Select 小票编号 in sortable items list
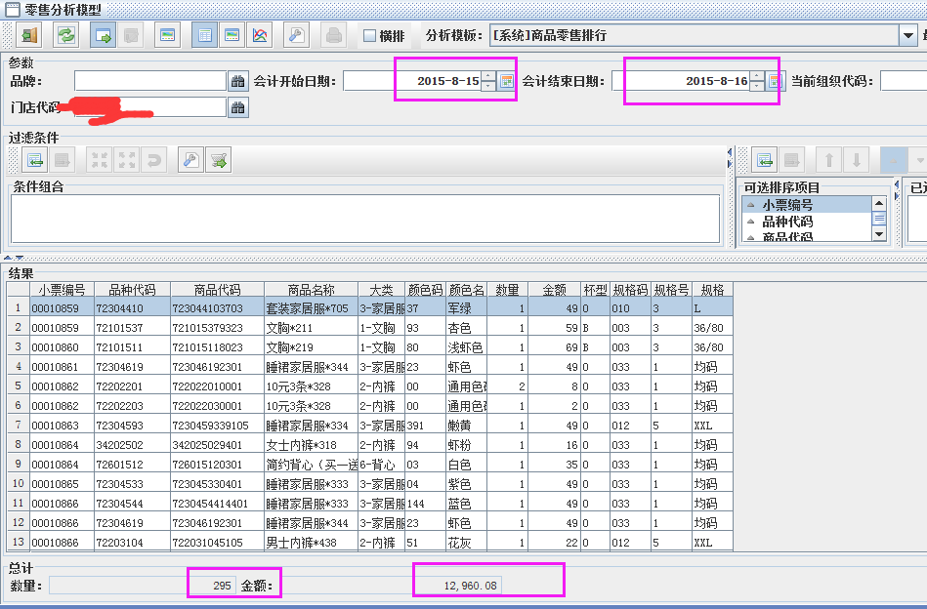Viewport: 927px width, 609px height. pyautogui.click(x=787, y=205)
